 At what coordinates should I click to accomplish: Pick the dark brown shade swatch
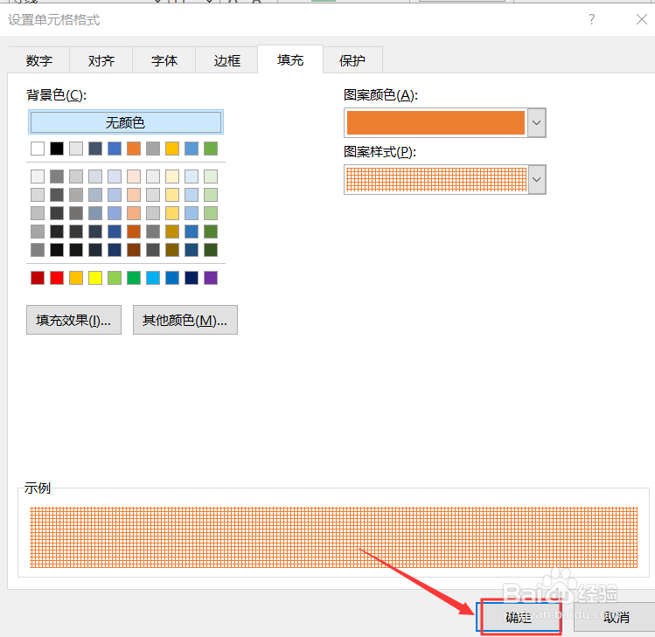[134, 250]
